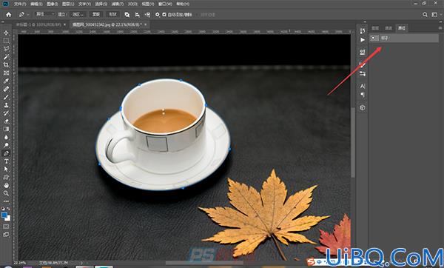444x268 pixels.
Task: Click the Mask button in options bar
Action: (96, 14)
